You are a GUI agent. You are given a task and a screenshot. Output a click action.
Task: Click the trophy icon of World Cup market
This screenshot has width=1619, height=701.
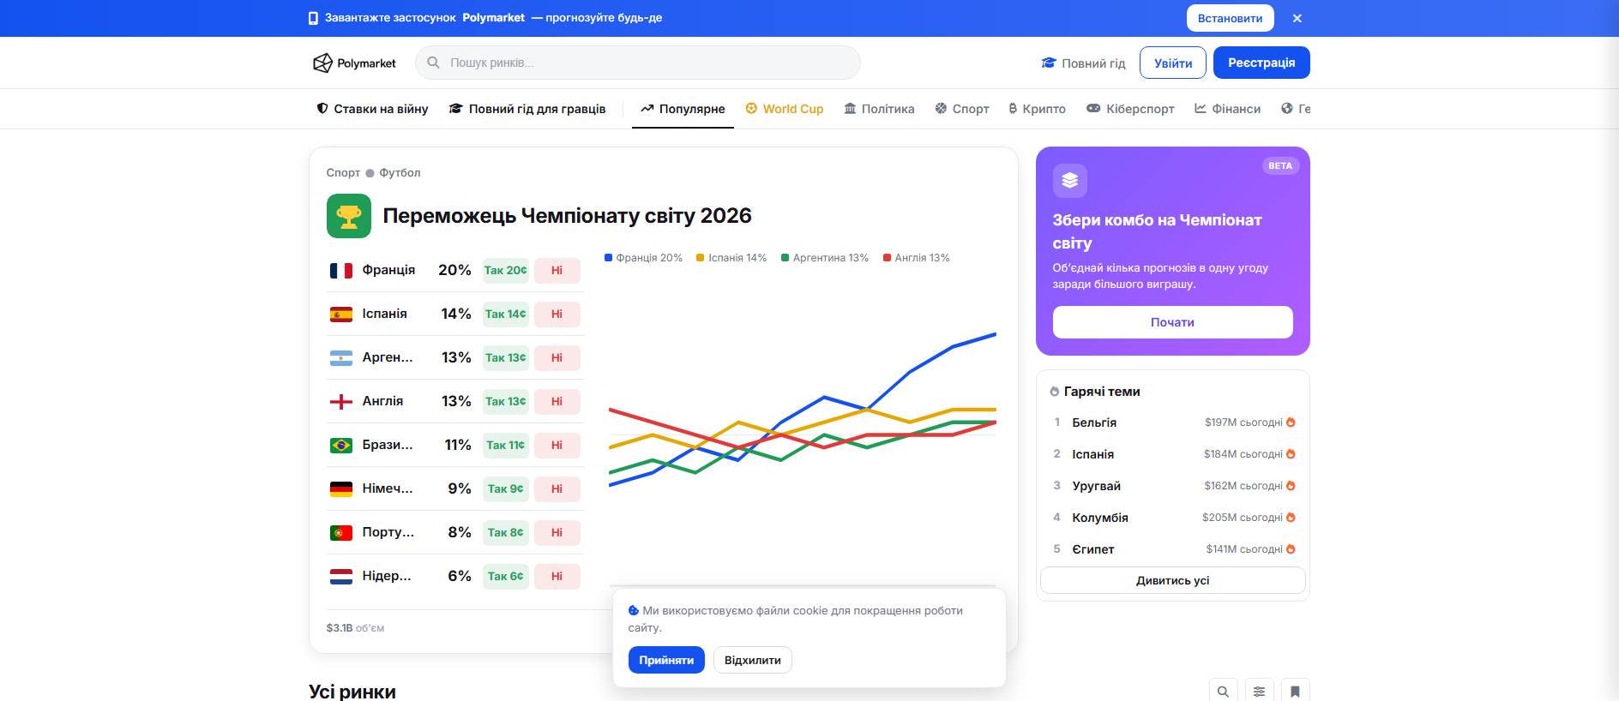pos(349,216)
